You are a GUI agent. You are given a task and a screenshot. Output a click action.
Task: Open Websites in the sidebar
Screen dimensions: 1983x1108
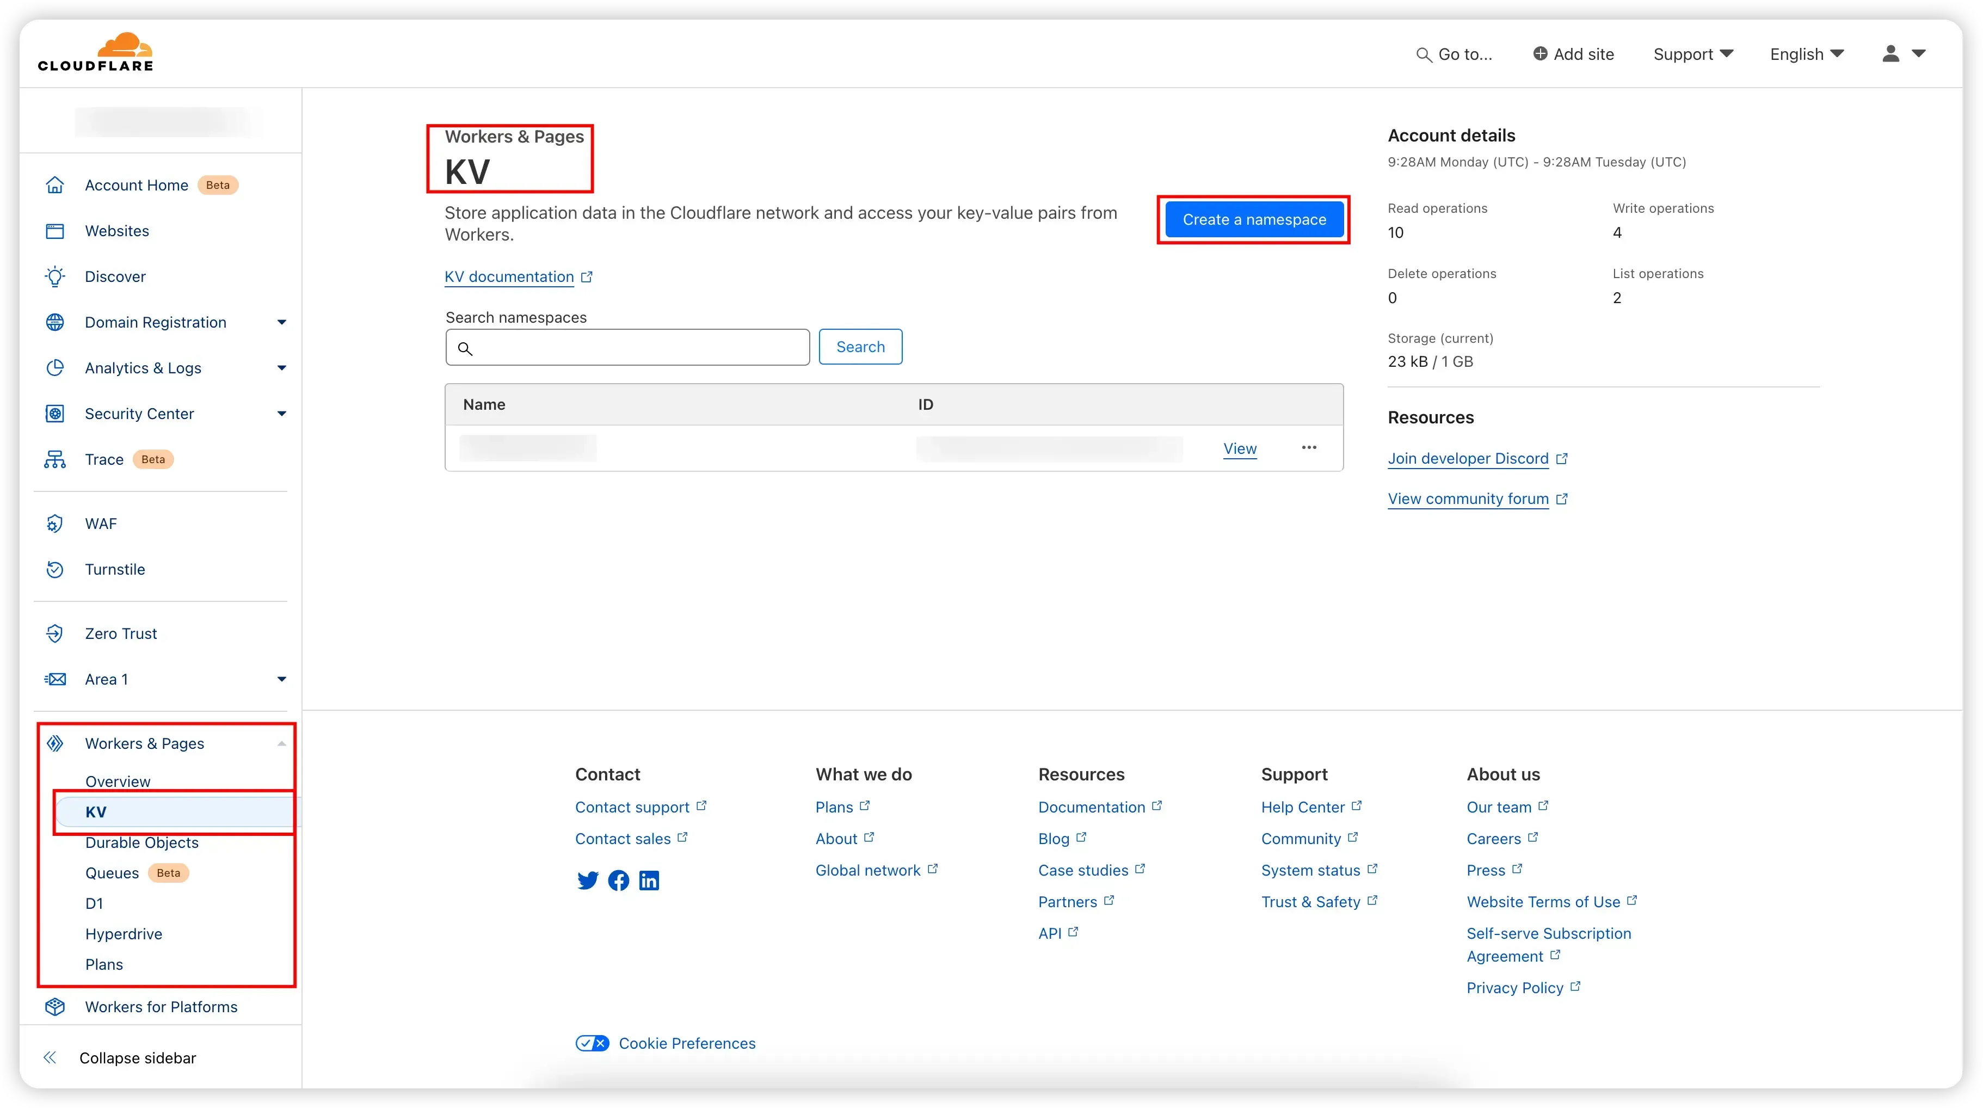coord(117,231)
